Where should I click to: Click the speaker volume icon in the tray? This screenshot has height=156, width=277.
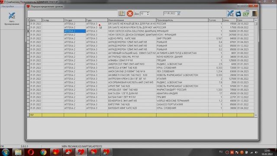pyautogui.click(x=256, y=152)
